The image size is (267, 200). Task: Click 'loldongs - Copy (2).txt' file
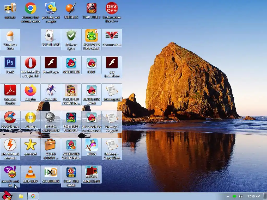pyautogui.click(x=112, y=145)
